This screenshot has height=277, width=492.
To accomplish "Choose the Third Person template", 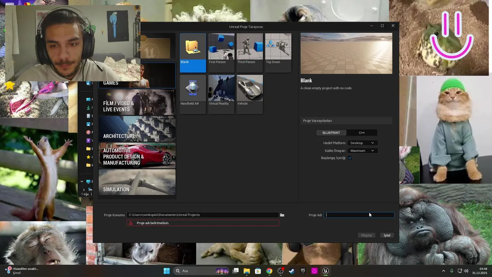I will pyautogui.click(x=250, y=53).
